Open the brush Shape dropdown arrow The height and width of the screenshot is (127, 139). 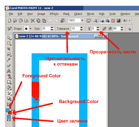(30, 29)
